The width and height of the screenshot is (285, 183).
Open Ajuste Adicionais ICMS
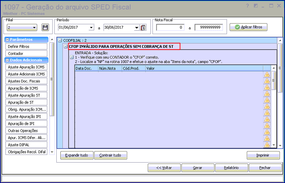point(26,74)
